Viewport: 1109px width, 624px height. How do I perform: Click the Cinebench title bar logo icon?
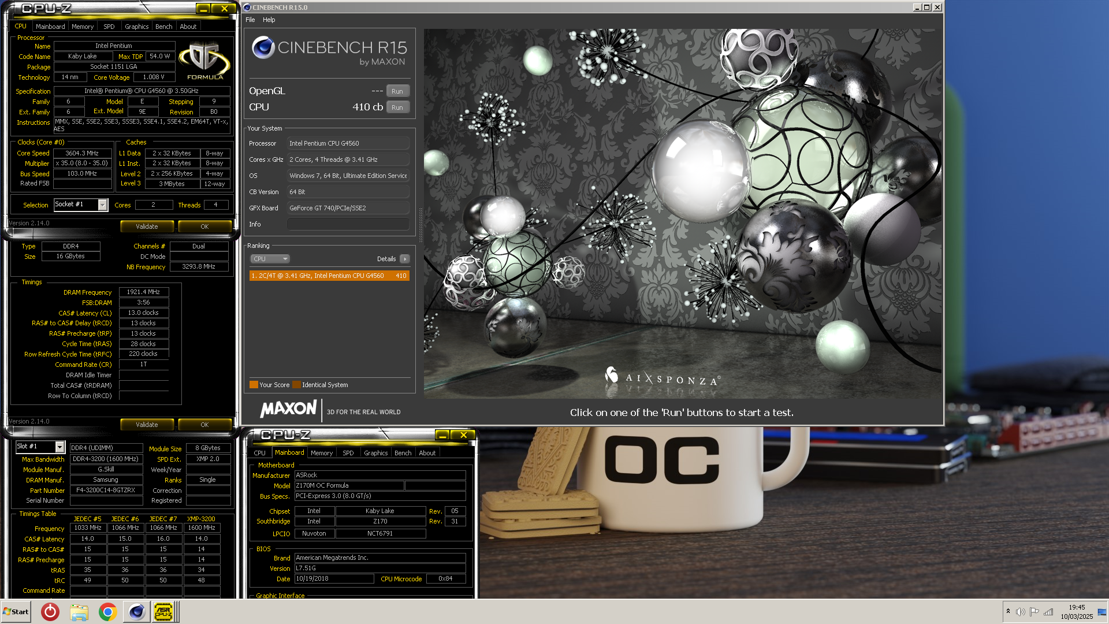(x=247, y=8)
